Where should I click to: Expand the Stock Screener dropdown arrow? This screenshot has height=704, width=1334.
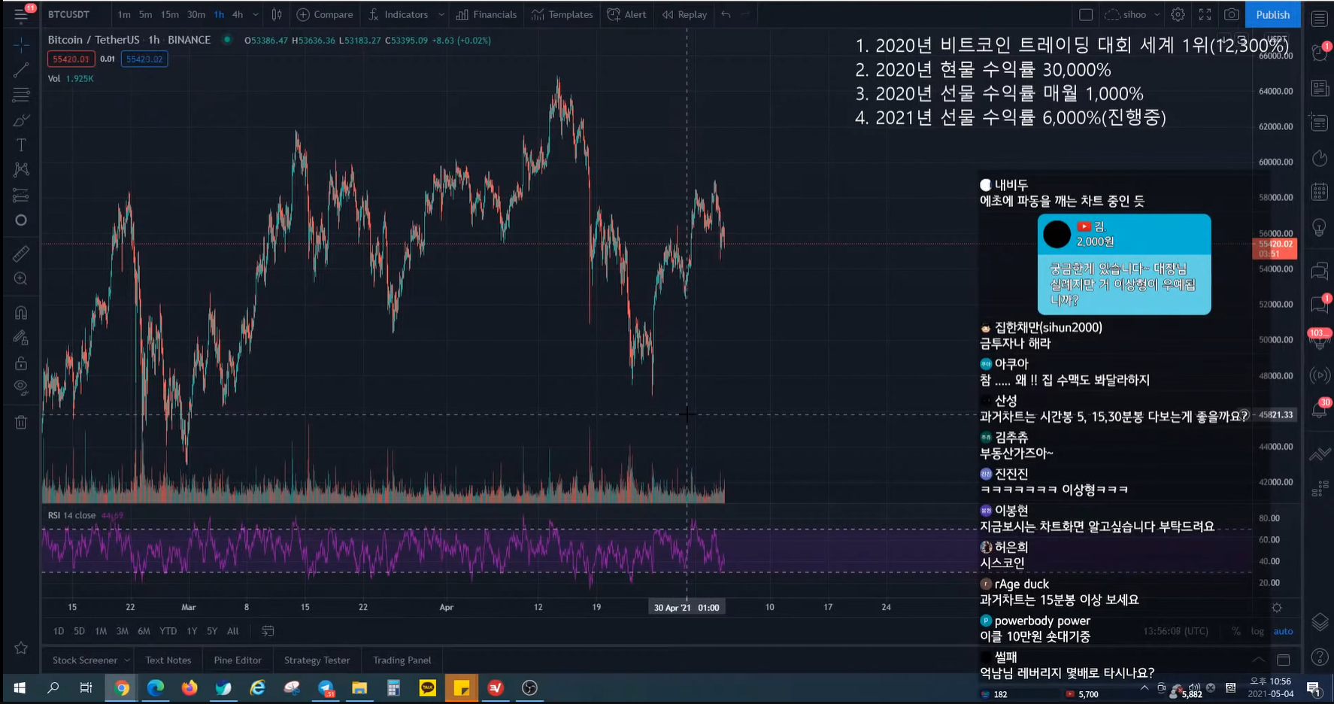[x=127, y=660]
